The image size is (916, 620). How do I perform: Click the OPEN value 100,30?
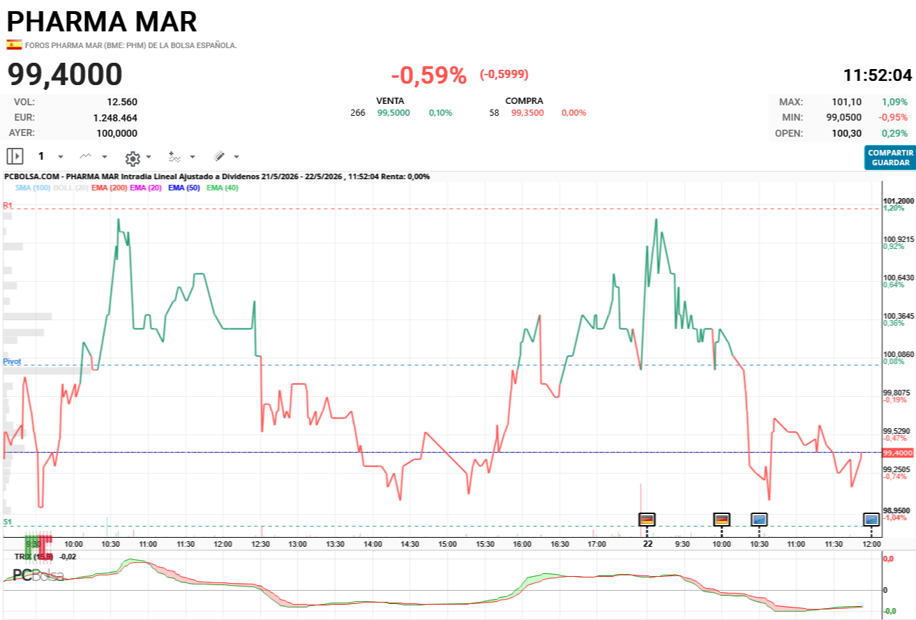846,133
